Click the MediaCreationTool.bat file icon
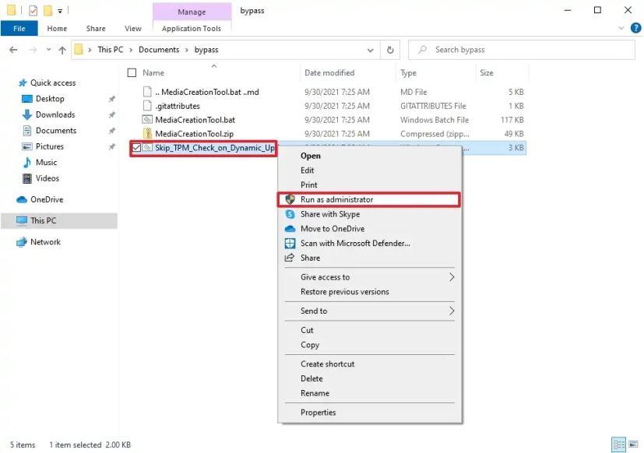 [147, 120]
